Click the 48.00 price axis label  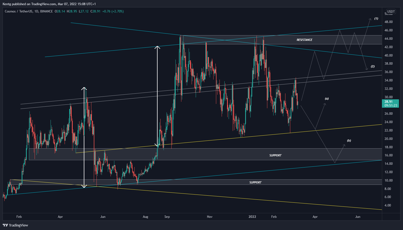[389, 22]
